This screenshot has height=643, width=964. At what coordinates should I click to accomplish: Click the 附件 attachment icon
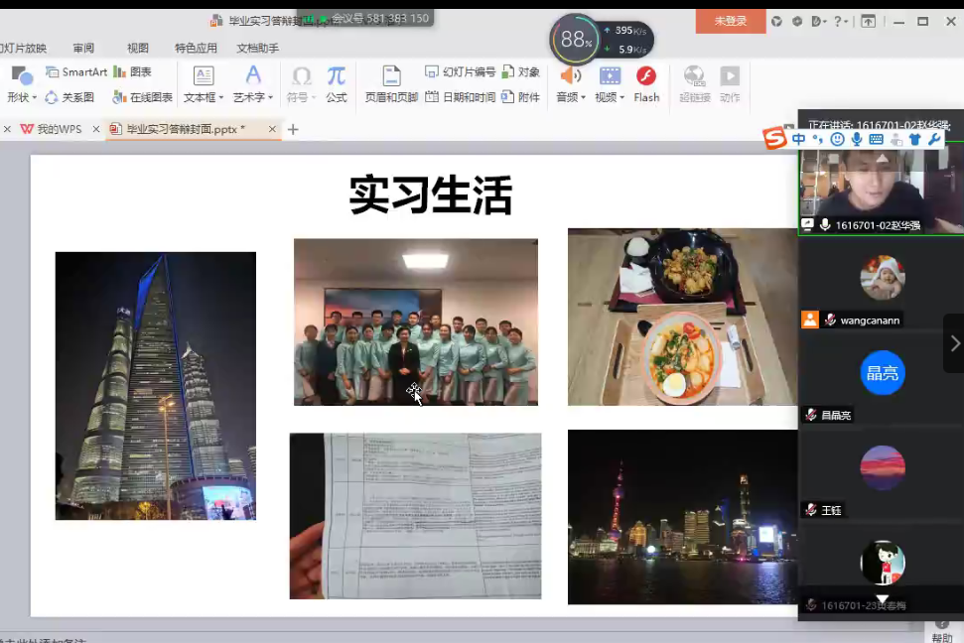(521, 97)
